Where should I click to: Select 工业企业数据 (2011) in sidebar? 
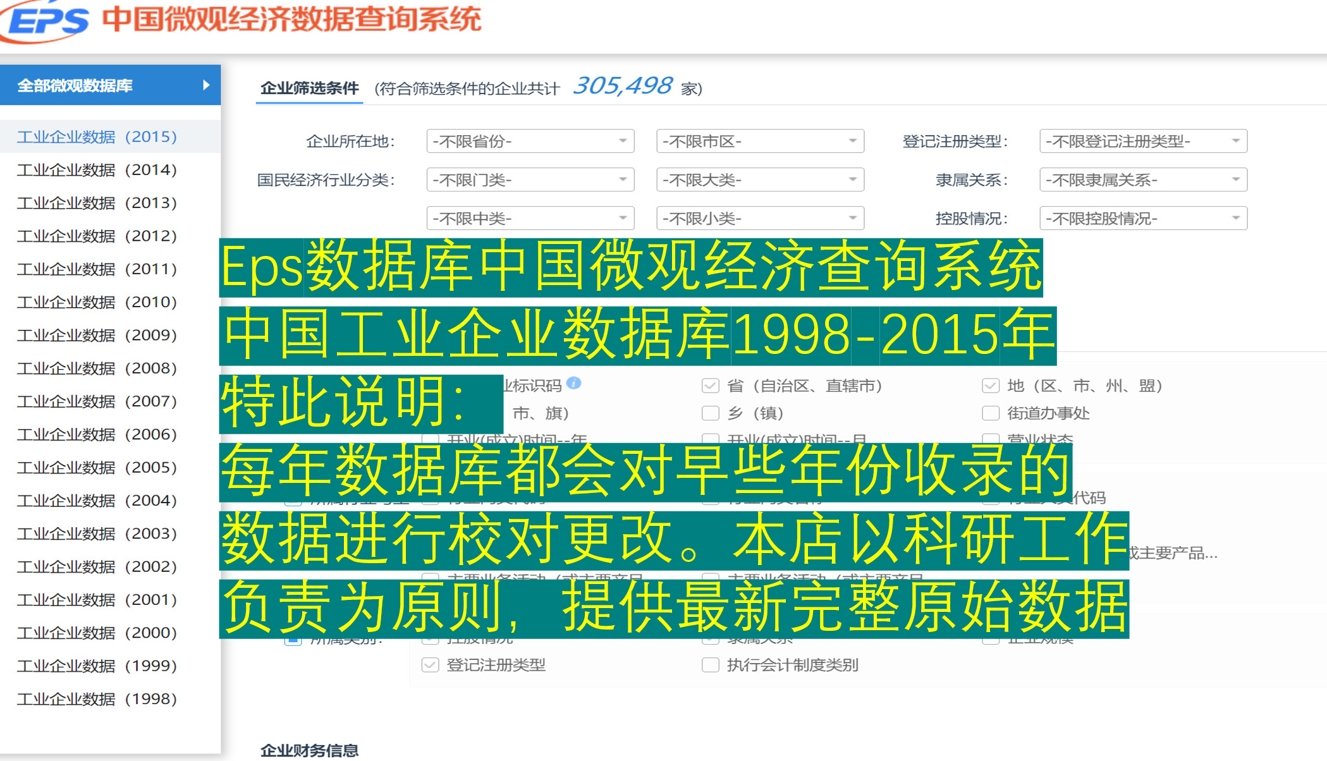[x=97, y=269]
